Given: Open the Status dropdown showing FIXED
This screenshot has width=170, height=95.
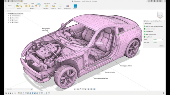Looking at the screenshot, I should (x=158, y=39).
